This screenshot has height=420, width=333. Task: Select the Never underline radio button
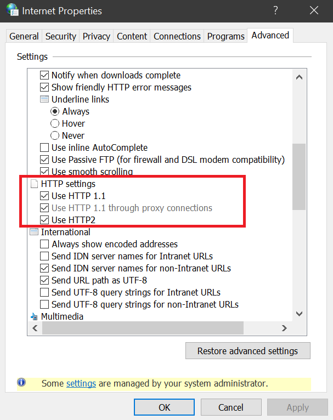click(55, 136)
